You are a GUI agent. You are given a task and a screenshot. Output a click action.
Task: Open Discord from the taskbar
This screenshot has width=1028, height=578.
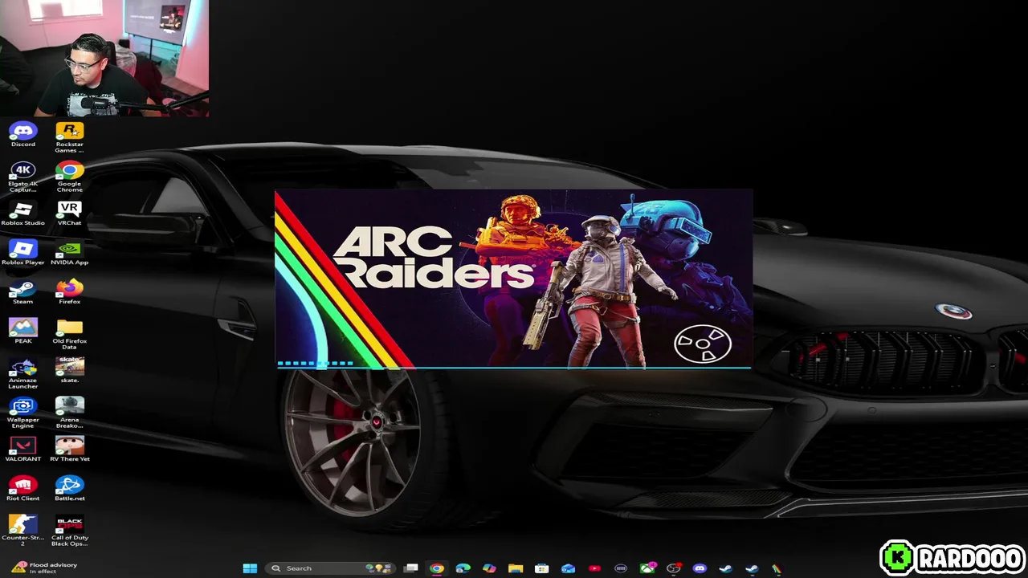pyautogui.click(x=700, y=568)
